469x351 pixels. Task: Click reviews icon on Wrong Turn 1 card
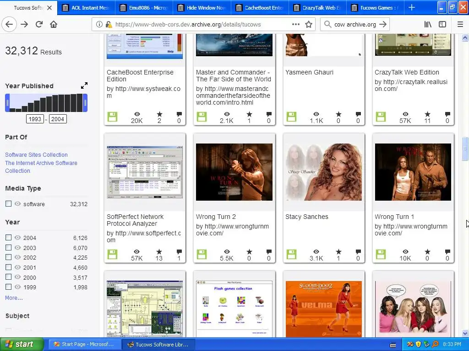click(447, 252)
